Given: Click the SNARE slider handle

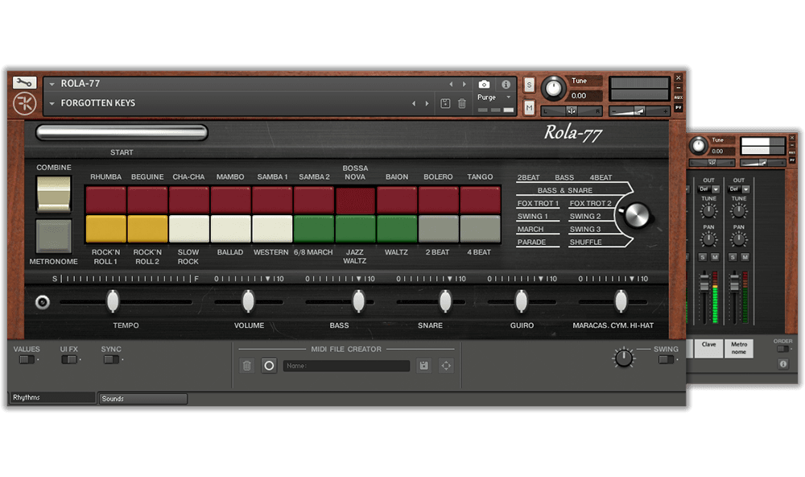Looking at the screenshot, I should 445,301.
